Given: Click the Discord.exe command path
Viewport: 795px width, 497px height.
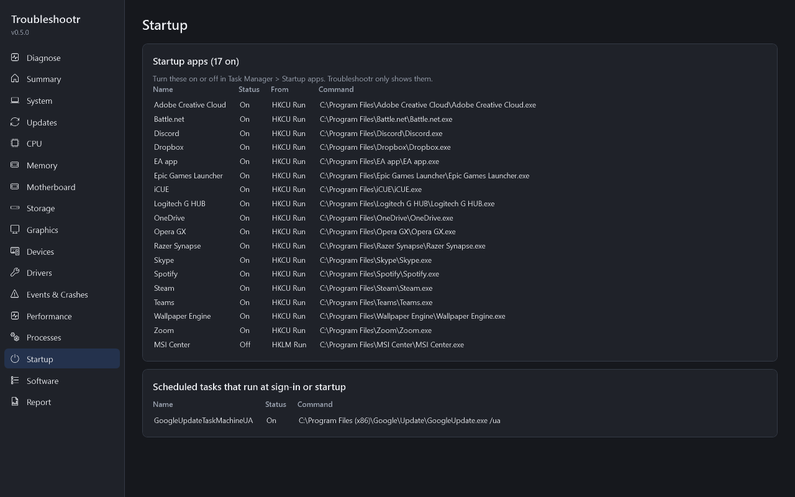Looking at the screenshot, I should pos(381,134).
